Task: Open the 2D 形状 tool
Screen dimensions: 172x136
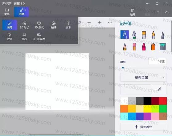Action: (24, 25)
